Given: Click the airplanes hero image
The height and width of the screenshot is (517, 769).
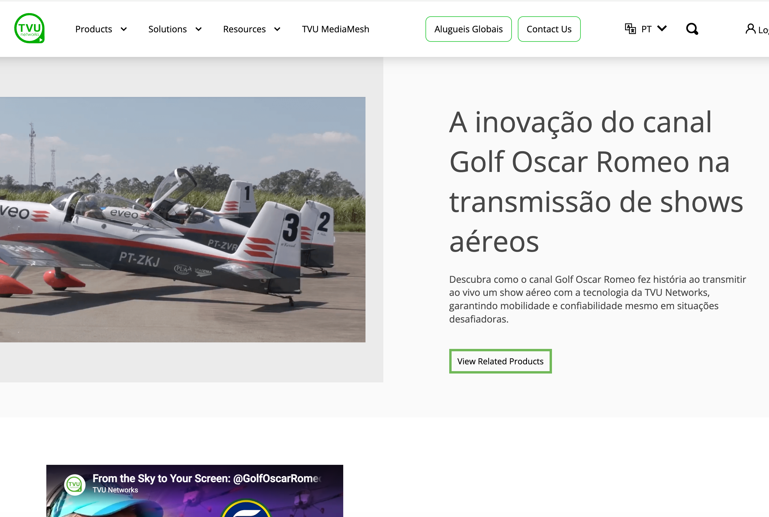Looking at the screenshot, I should [x=182, y=219].
